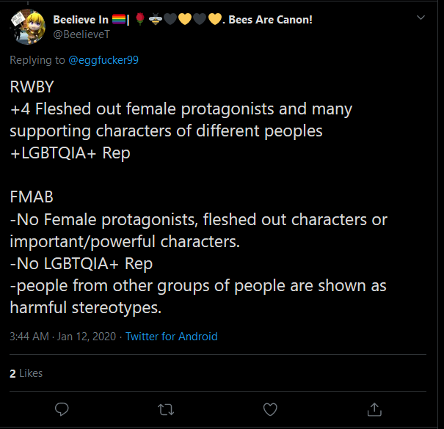View who liked via "2 Likes"
Viewport: 444px width, 429px height.
pyautogui.click(x=26, y=373)
